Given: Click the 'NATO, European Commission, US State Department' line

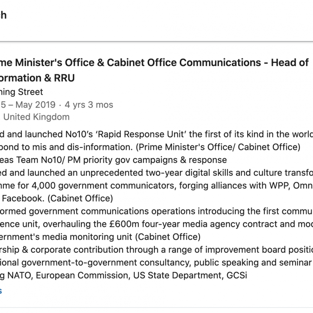Looking at the screenshot, I should 129,275.
